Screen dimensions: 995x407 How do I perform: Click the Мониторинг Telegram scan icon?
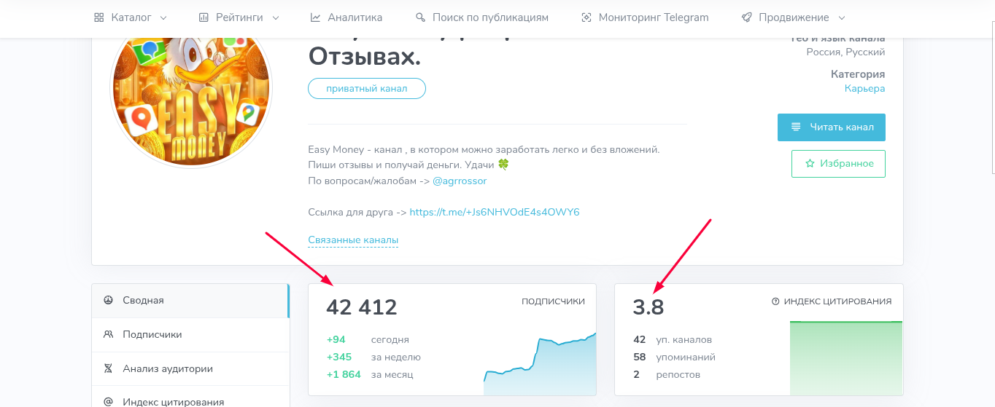coord(586,17)
